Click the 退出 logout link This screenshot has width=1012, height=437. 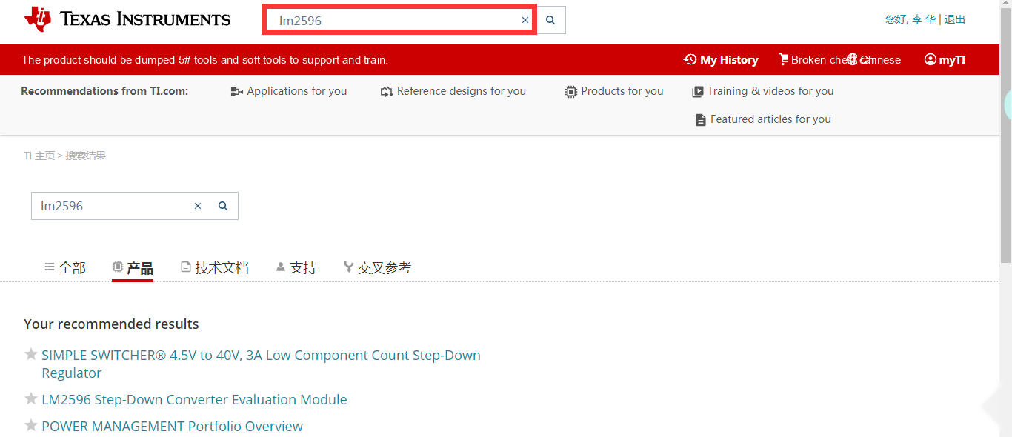tap(955, 19)
